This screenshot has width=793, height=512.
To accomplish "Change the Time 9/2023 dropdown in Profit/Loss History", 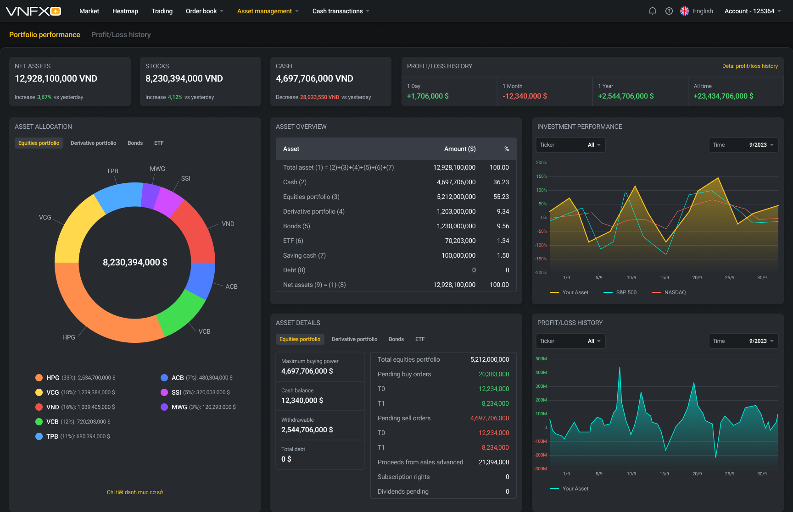I will [743, 341].
